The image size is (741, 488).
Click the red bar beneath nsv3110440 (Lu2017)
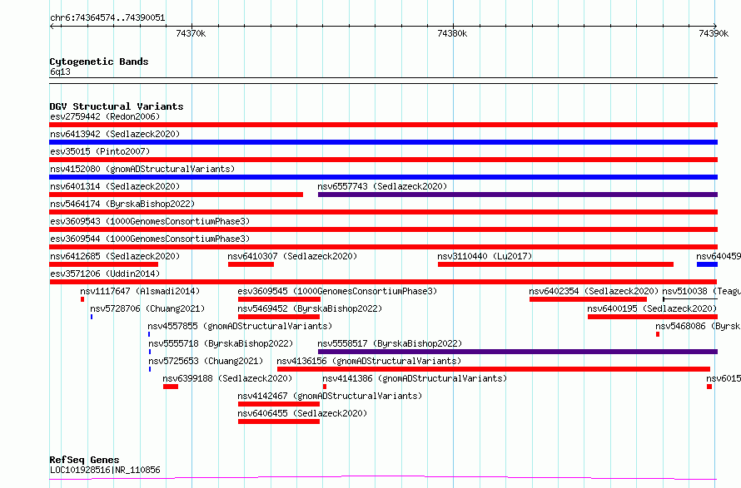click(556, 264)
